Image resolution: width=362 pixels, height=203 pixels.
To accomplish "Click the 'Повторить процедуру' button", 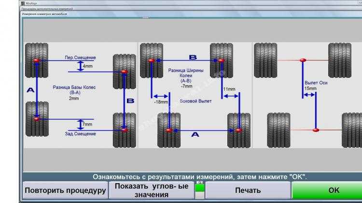I will (65, 190).
